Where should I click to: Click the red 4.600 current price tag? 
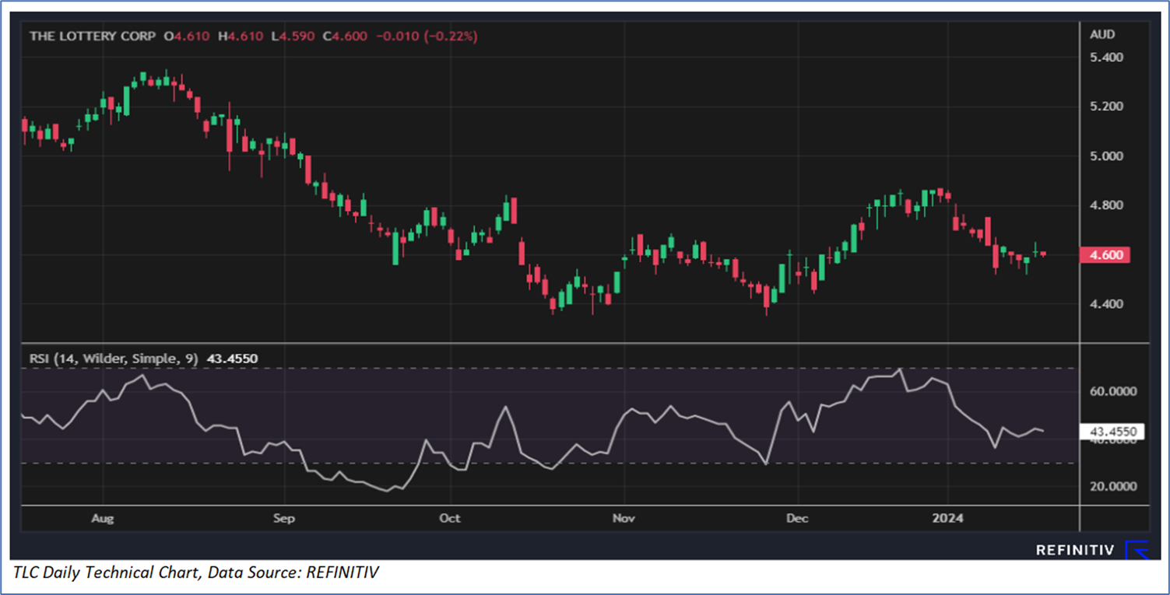click(x=1105, y=255)
